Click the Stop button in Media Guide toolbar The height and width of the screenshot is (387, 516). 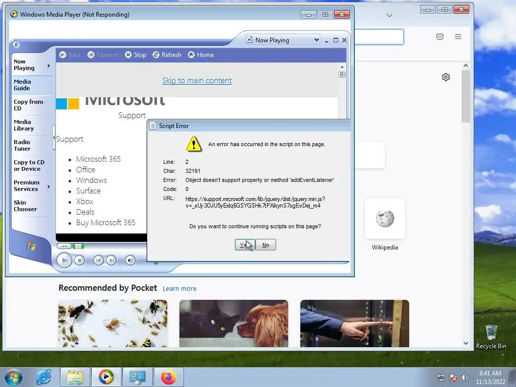(x=135, y=55)
